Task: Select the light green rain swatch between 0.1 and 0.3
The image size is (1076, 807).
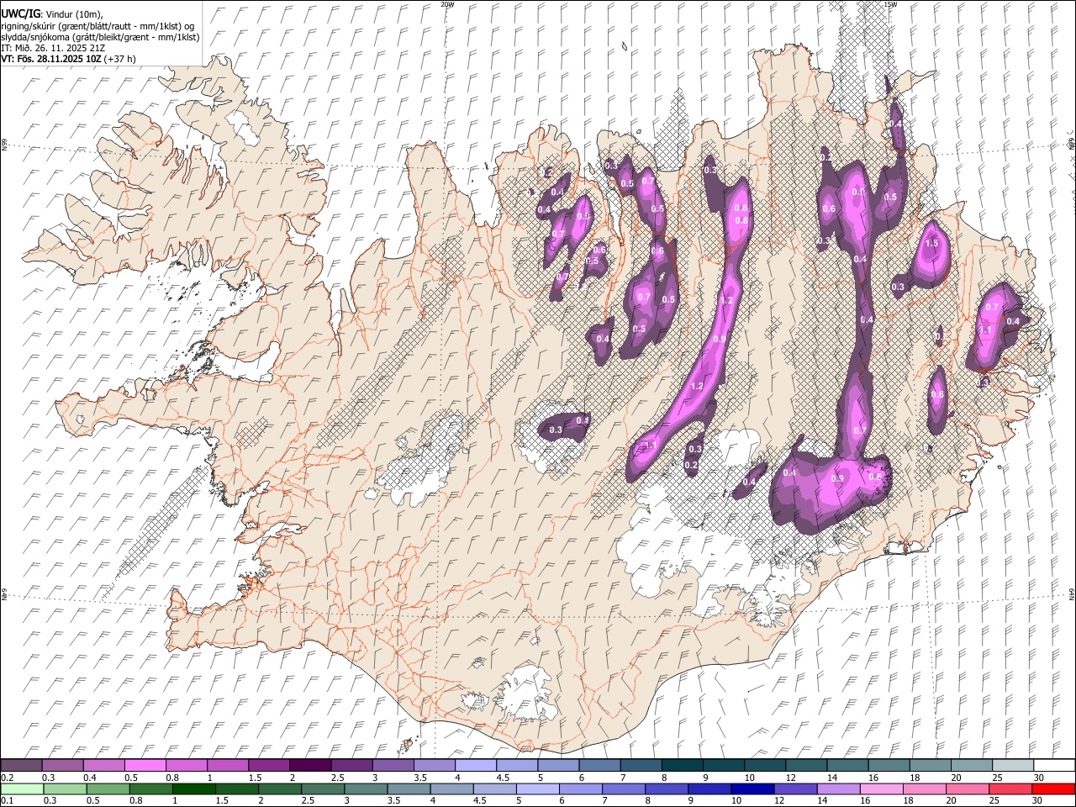Action: 23,789
